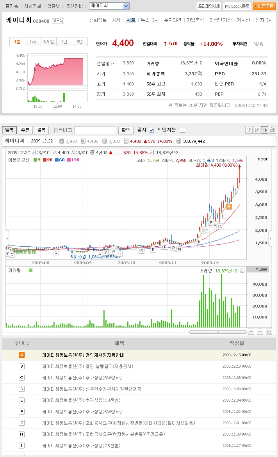278x457 pixels.
Task: Print the chart with the printer icon
Action: [x=272, y=130]
